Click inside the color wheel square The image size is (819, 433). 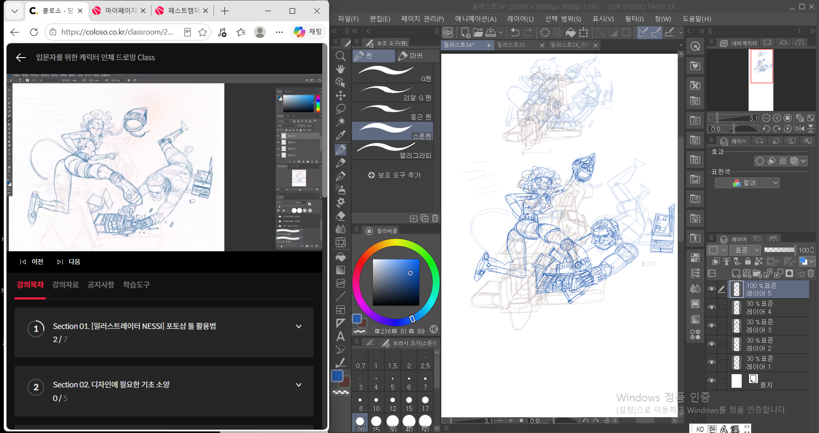pyautogui.click(x=396, y=282)
